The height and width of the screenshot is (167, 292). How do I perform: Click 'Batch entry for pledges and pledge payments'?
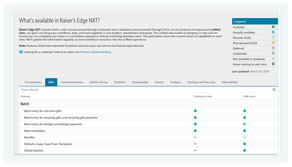[53, 124]
